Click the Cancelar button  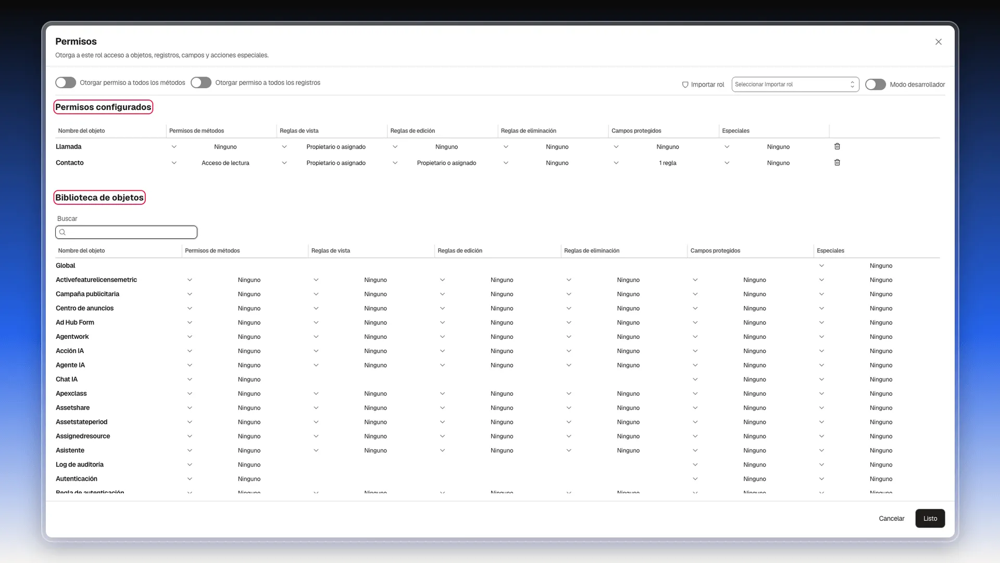click(x=891, y=519)
